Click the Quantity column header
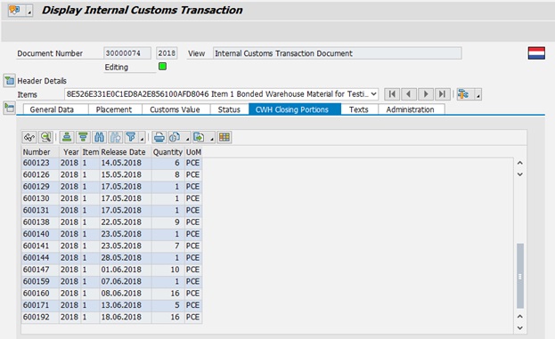 [167, 152]
